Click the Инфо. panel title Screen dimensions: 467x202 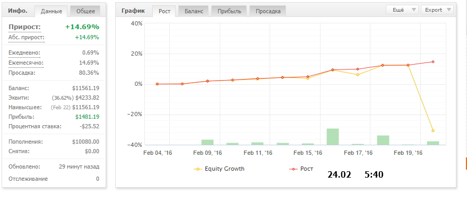click(18, 11)
